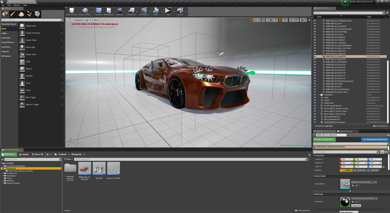Image resolution: width=390 pixels, height=213 pixels.
Task: Select the Cube actor in Modes panel
Action: [x=28, y=61]
